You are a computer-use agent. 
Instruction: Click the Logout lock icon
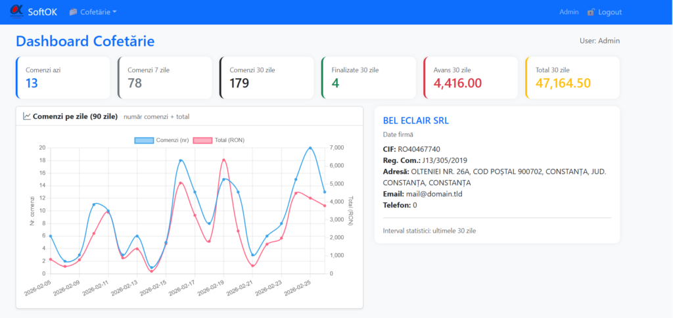(592, 12)
